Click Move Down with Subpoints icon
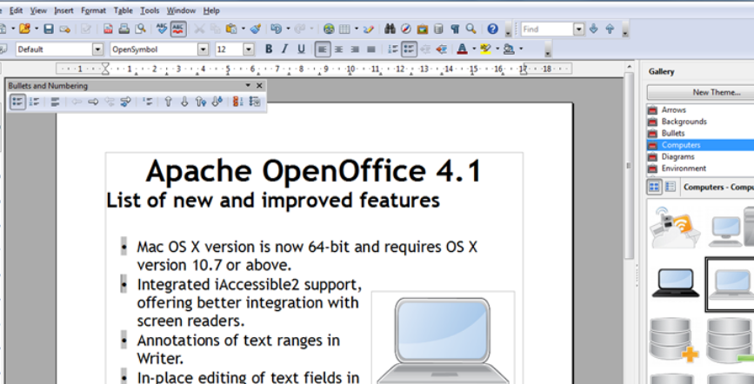Viewport: 754px width, 384px height. tap(217, 102)
